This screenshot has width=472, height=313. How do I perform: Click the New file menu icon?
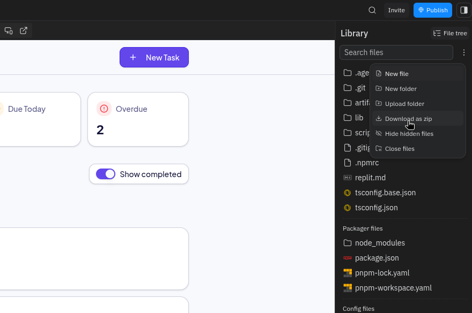click(x=379, y=74)
